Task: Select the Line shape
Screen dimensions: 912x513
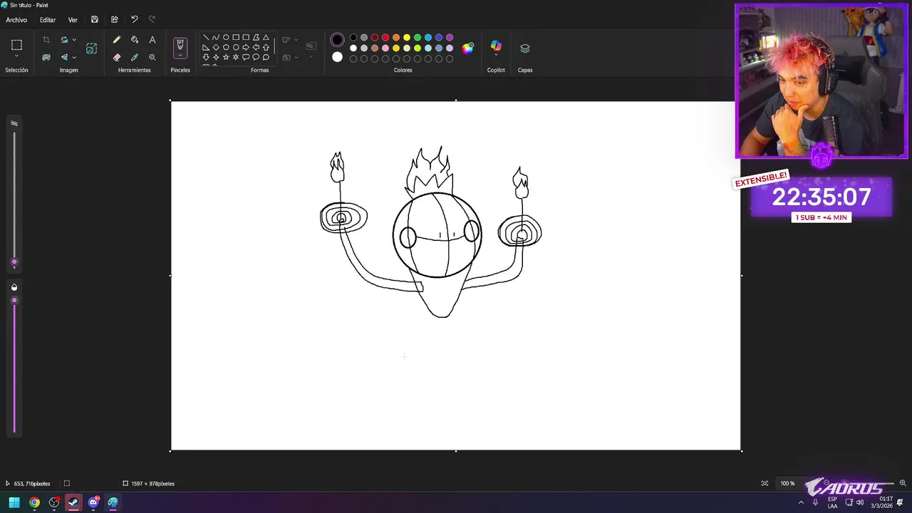Action: click(x=206, y=37)
